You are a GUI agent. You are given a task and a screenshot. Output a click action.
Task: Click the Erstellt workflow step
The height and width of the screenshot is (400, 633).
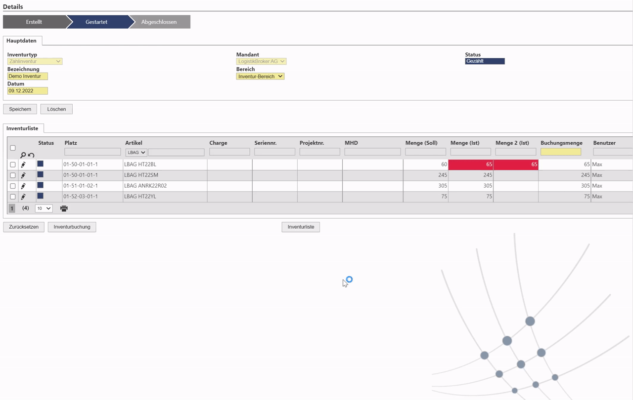[34, 22]
